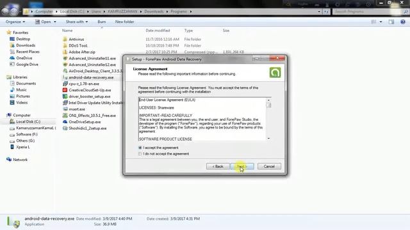
Task: Select 'I accept the agreement' radio button
Action: [140, 148]
